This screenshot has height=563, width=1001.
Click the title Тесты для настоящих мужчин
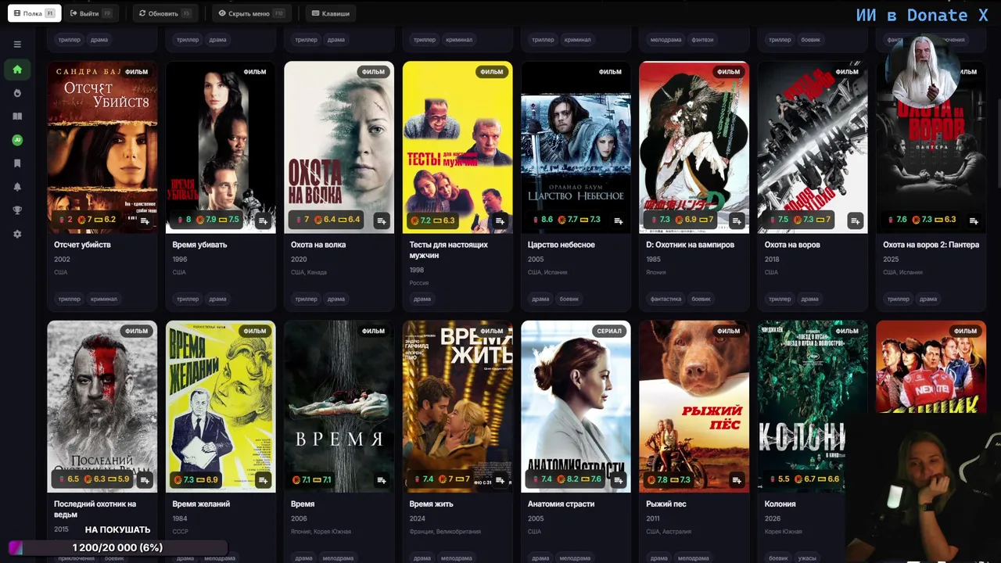coord(449,250)
